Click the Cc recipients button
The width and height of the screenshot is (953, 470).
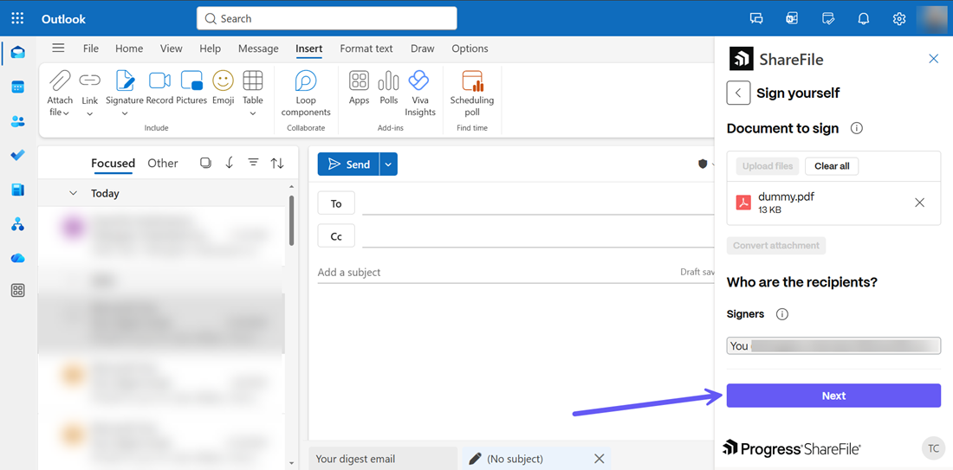pos(336,236)
